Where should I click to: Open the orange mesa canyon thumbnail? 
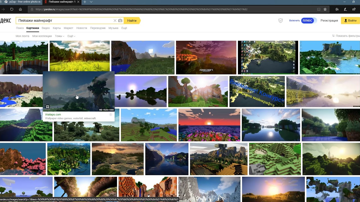[x=147, y=189]
